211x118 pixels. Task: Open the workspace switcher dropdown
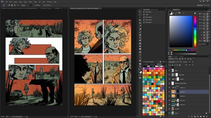pyautogui.click(x=203, y=5)
